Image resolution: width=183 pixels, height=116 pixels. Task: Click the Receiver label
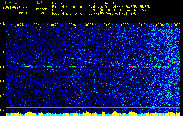59,10
